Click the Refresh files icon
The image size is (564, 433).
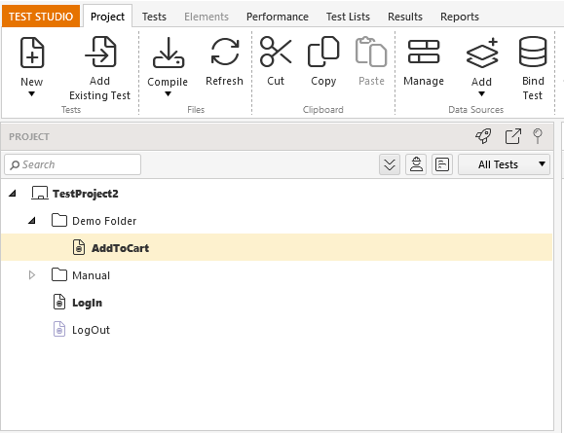[x=225, y=53]
